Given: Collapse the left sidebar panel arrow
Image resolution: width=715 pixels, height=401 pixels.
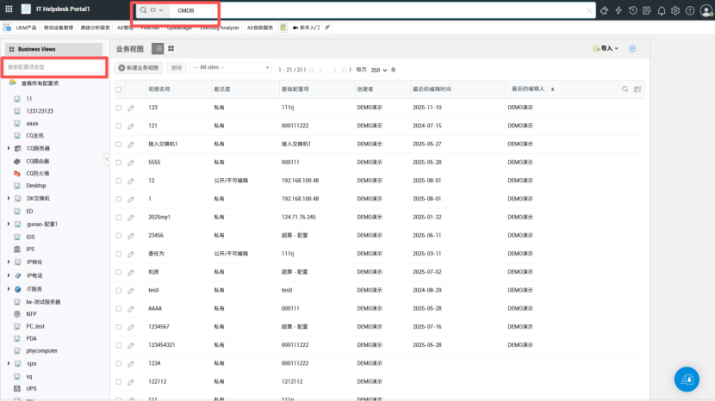Looking at the screenshot, I should click(x=107, y=158).
